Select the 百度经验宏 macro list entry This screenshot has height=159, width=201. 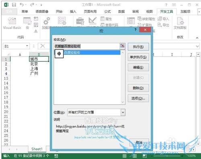tap(87, 53)
